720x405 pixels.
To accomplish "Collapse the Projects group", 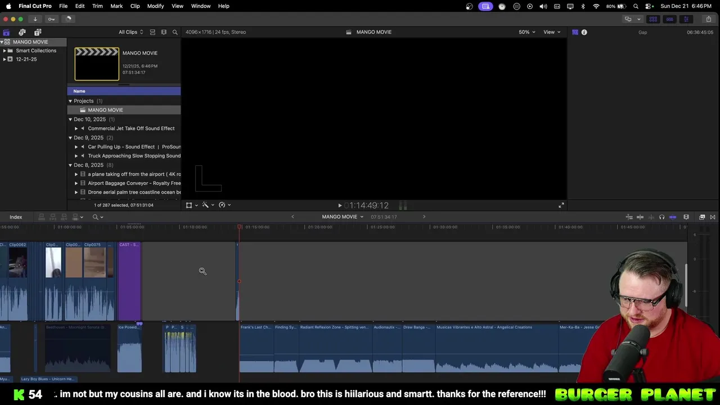I will (x=70, y=101).
